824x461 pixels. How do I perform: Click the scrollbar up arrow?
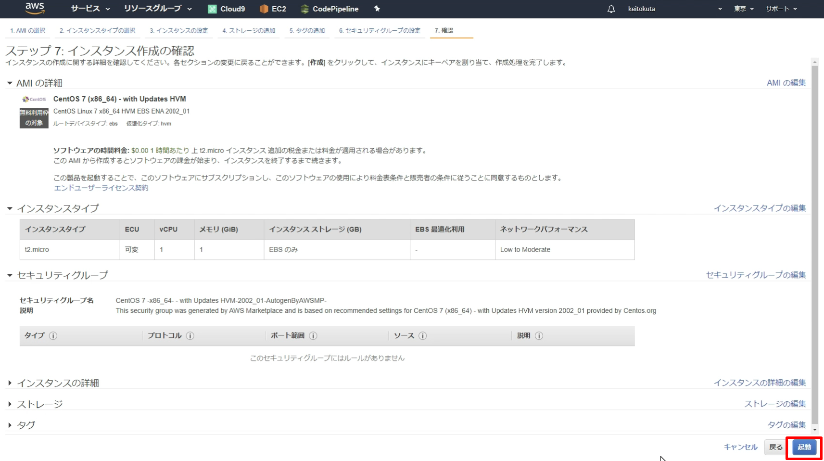click(814, 62)
